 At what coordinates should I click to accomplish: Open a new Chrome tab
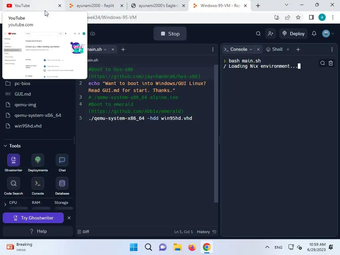pyautogui.click(x=258, y=6)
